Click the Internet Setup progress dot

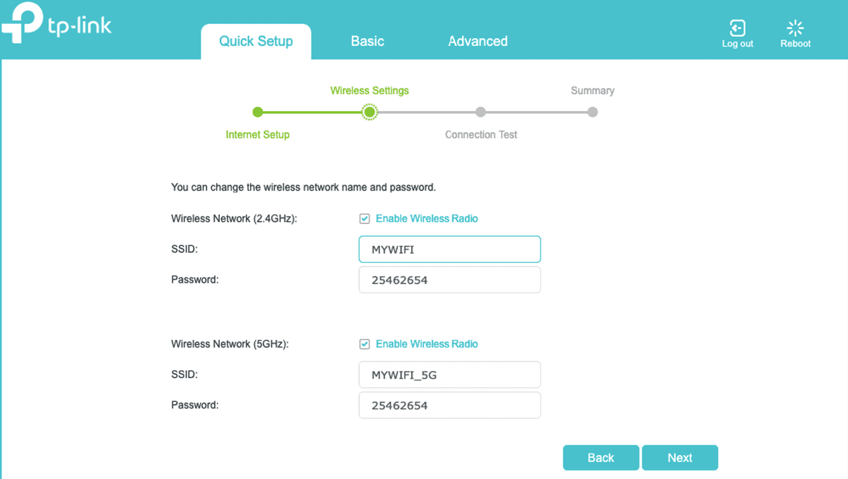click(x=257, y=112)
